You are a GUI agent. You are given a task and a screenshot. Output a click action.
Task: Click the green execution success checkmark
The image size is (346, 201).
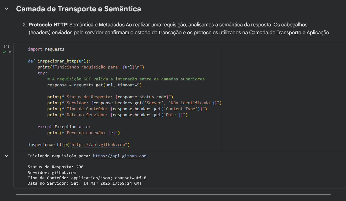(x=4, y=52)
